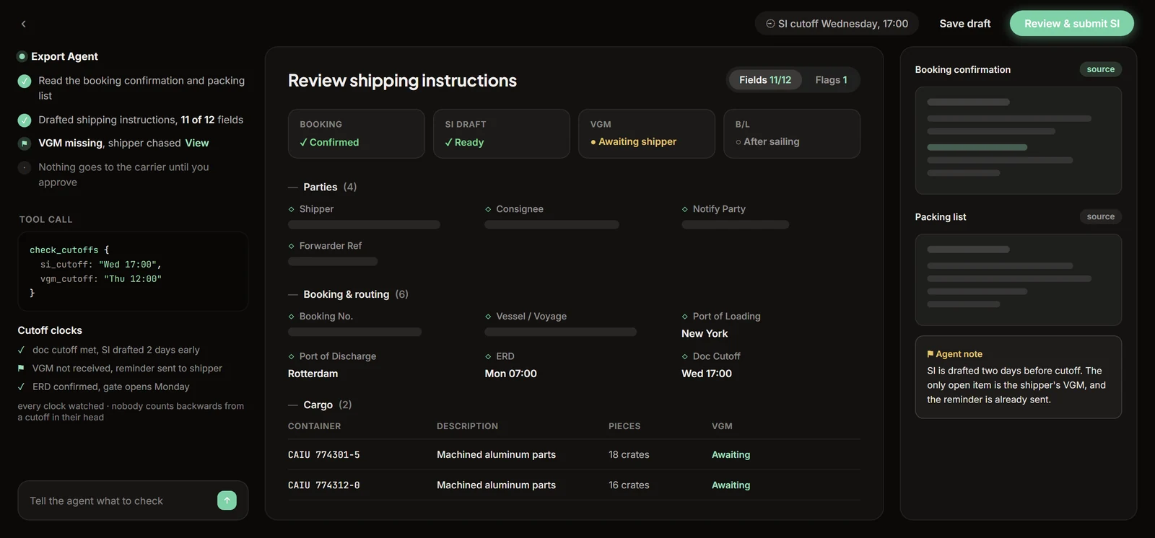Click the checkmark beside 'Read the booking confirmation'
Image resolution: width=1155 pixels, height=538 pixels.
[x=25, y=81]
